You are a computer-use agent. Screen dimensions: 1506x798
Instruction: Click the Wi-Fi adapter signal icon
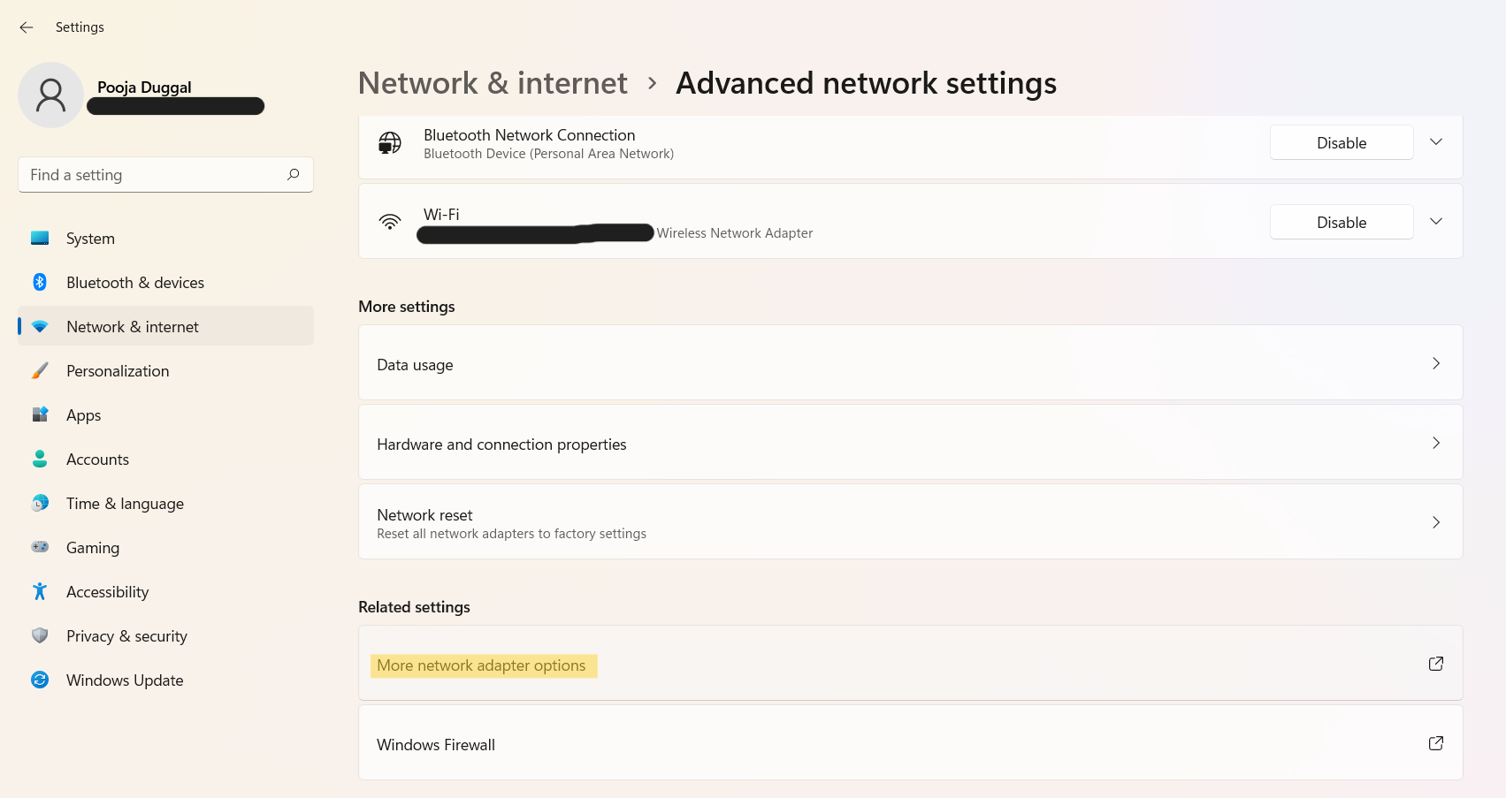click(x=390, y=222)
